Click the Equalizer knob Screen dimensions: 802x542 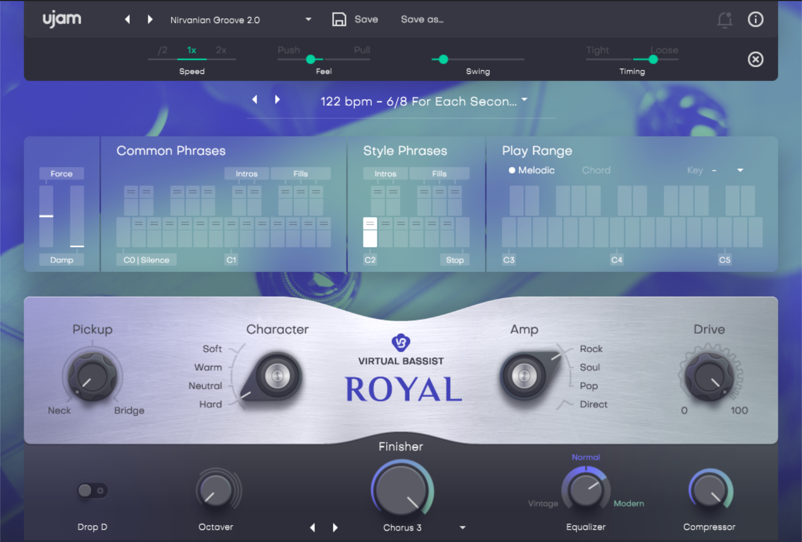coord(586,491)
